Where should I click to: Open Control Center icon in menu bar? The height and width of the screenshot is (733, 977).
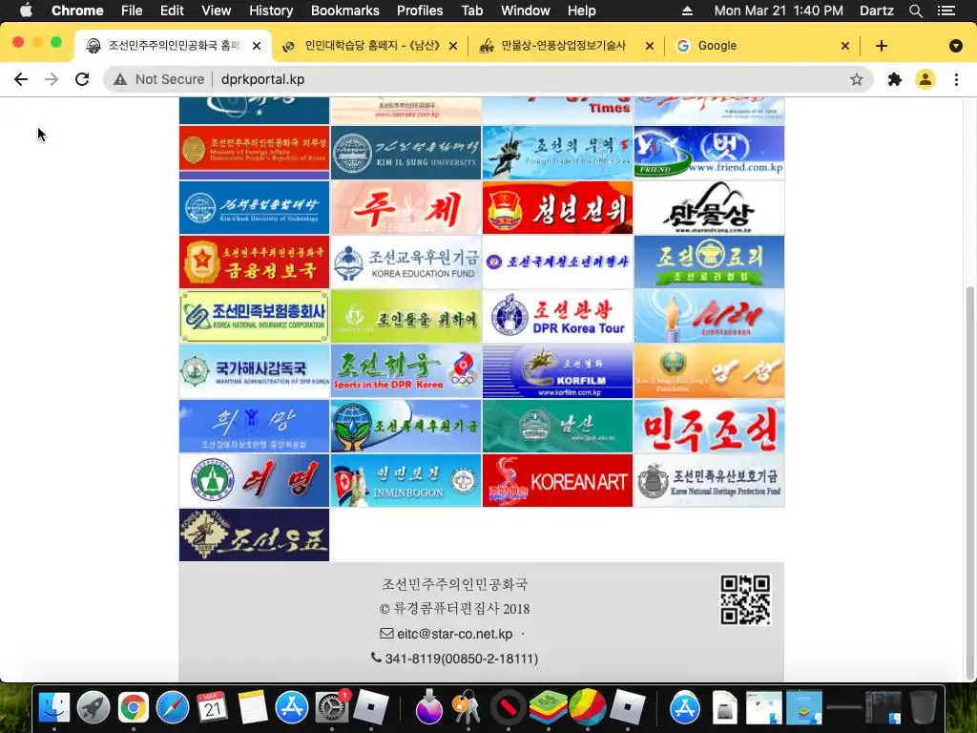coord(946,10)
